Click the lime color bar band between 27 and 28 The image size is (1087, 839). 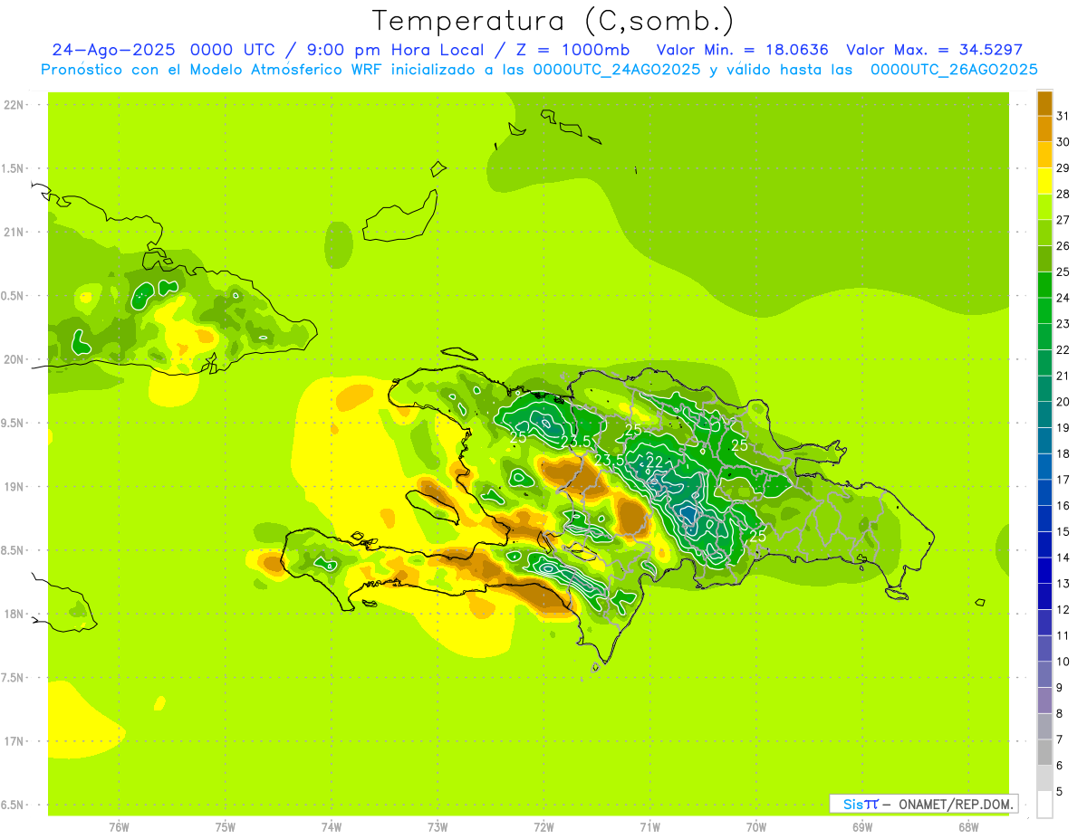coord(1045,206)
